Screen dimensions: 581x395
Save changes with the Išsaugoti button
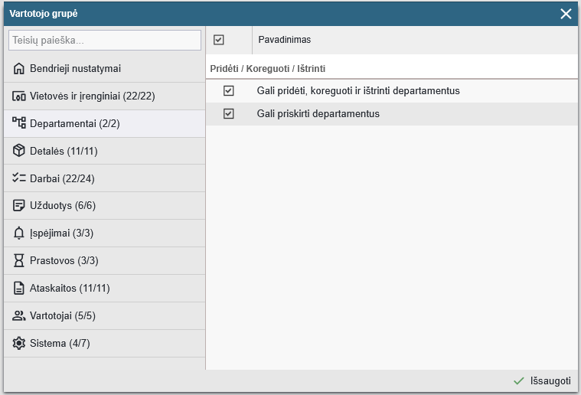coord(542,381)
